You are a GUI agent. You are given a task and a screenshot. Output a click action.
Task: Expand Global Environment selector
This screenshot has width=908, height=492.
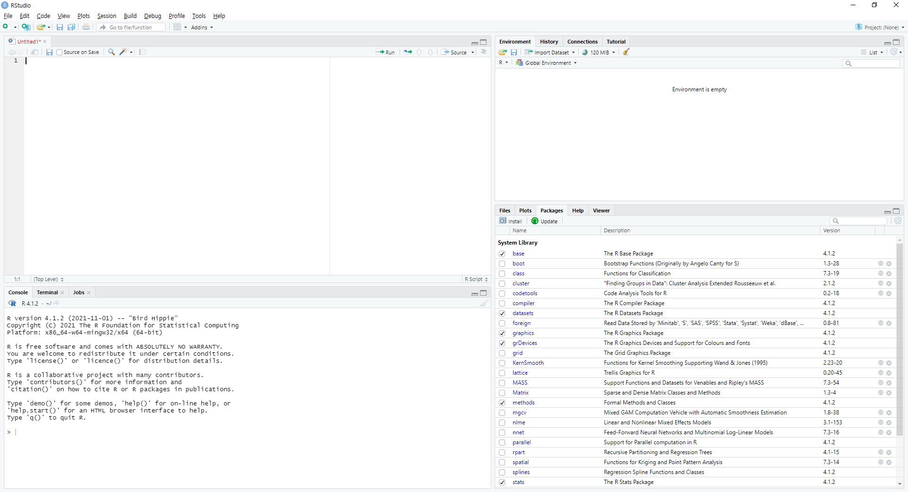tap(546, 63)
